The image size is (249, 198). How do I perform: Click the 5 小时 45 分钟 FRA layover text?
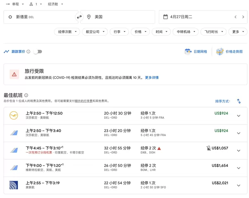coord(153,135)
